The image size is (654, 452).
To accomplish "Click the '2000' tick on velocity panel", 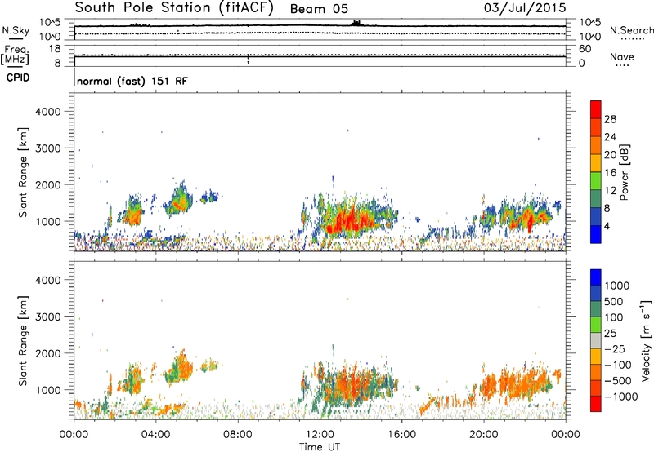I will pyautogui.click(x=47, y=353).
